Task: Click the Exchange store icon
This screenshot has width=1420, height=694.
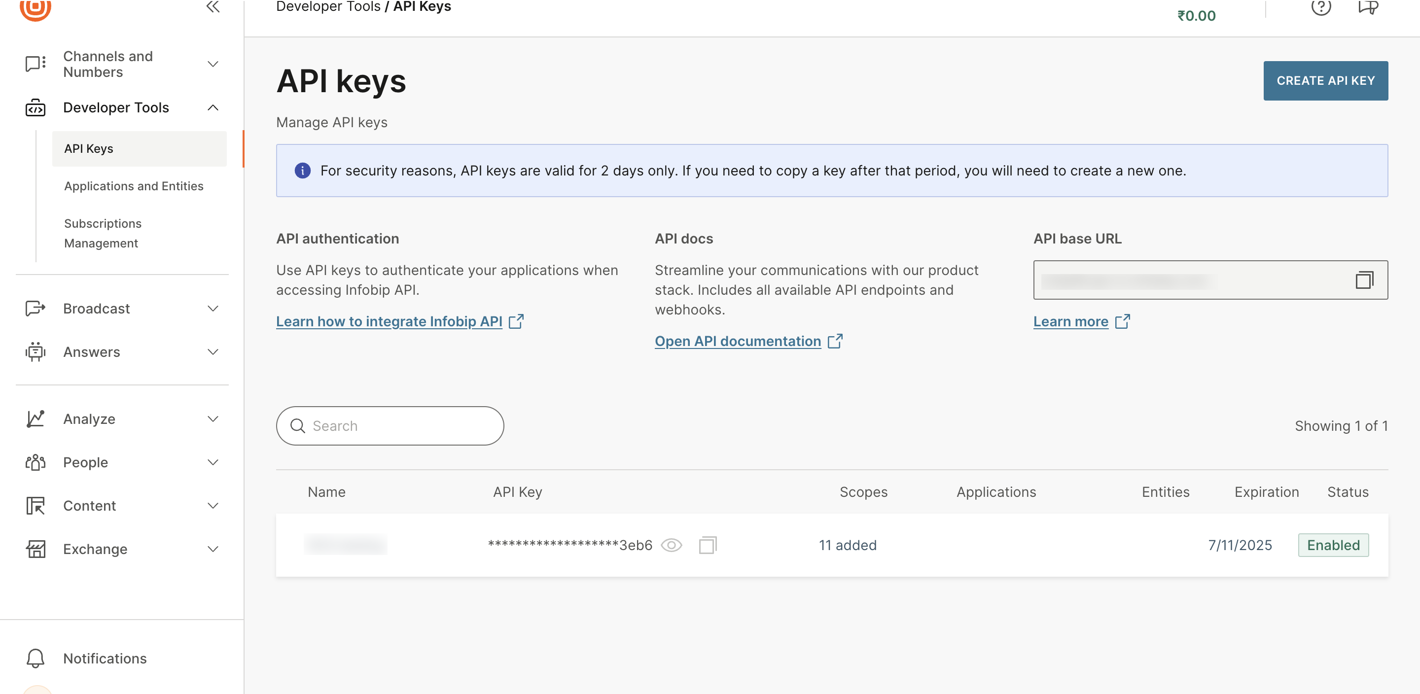Action: pyautogui.click(x=35, y=549)
